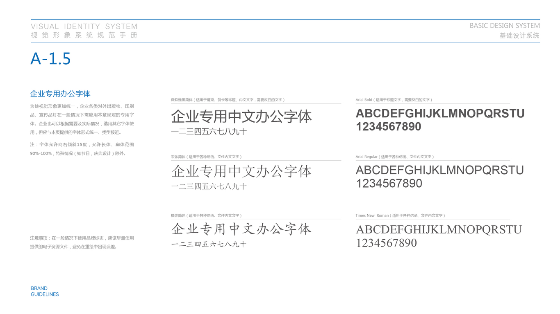Click the note starting "注：字体允许向右倾斜15度"

(82, 149)
